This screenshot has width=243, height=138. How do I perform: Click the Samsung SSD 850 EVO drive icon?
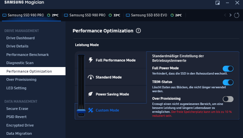click(x=128, y=15)
